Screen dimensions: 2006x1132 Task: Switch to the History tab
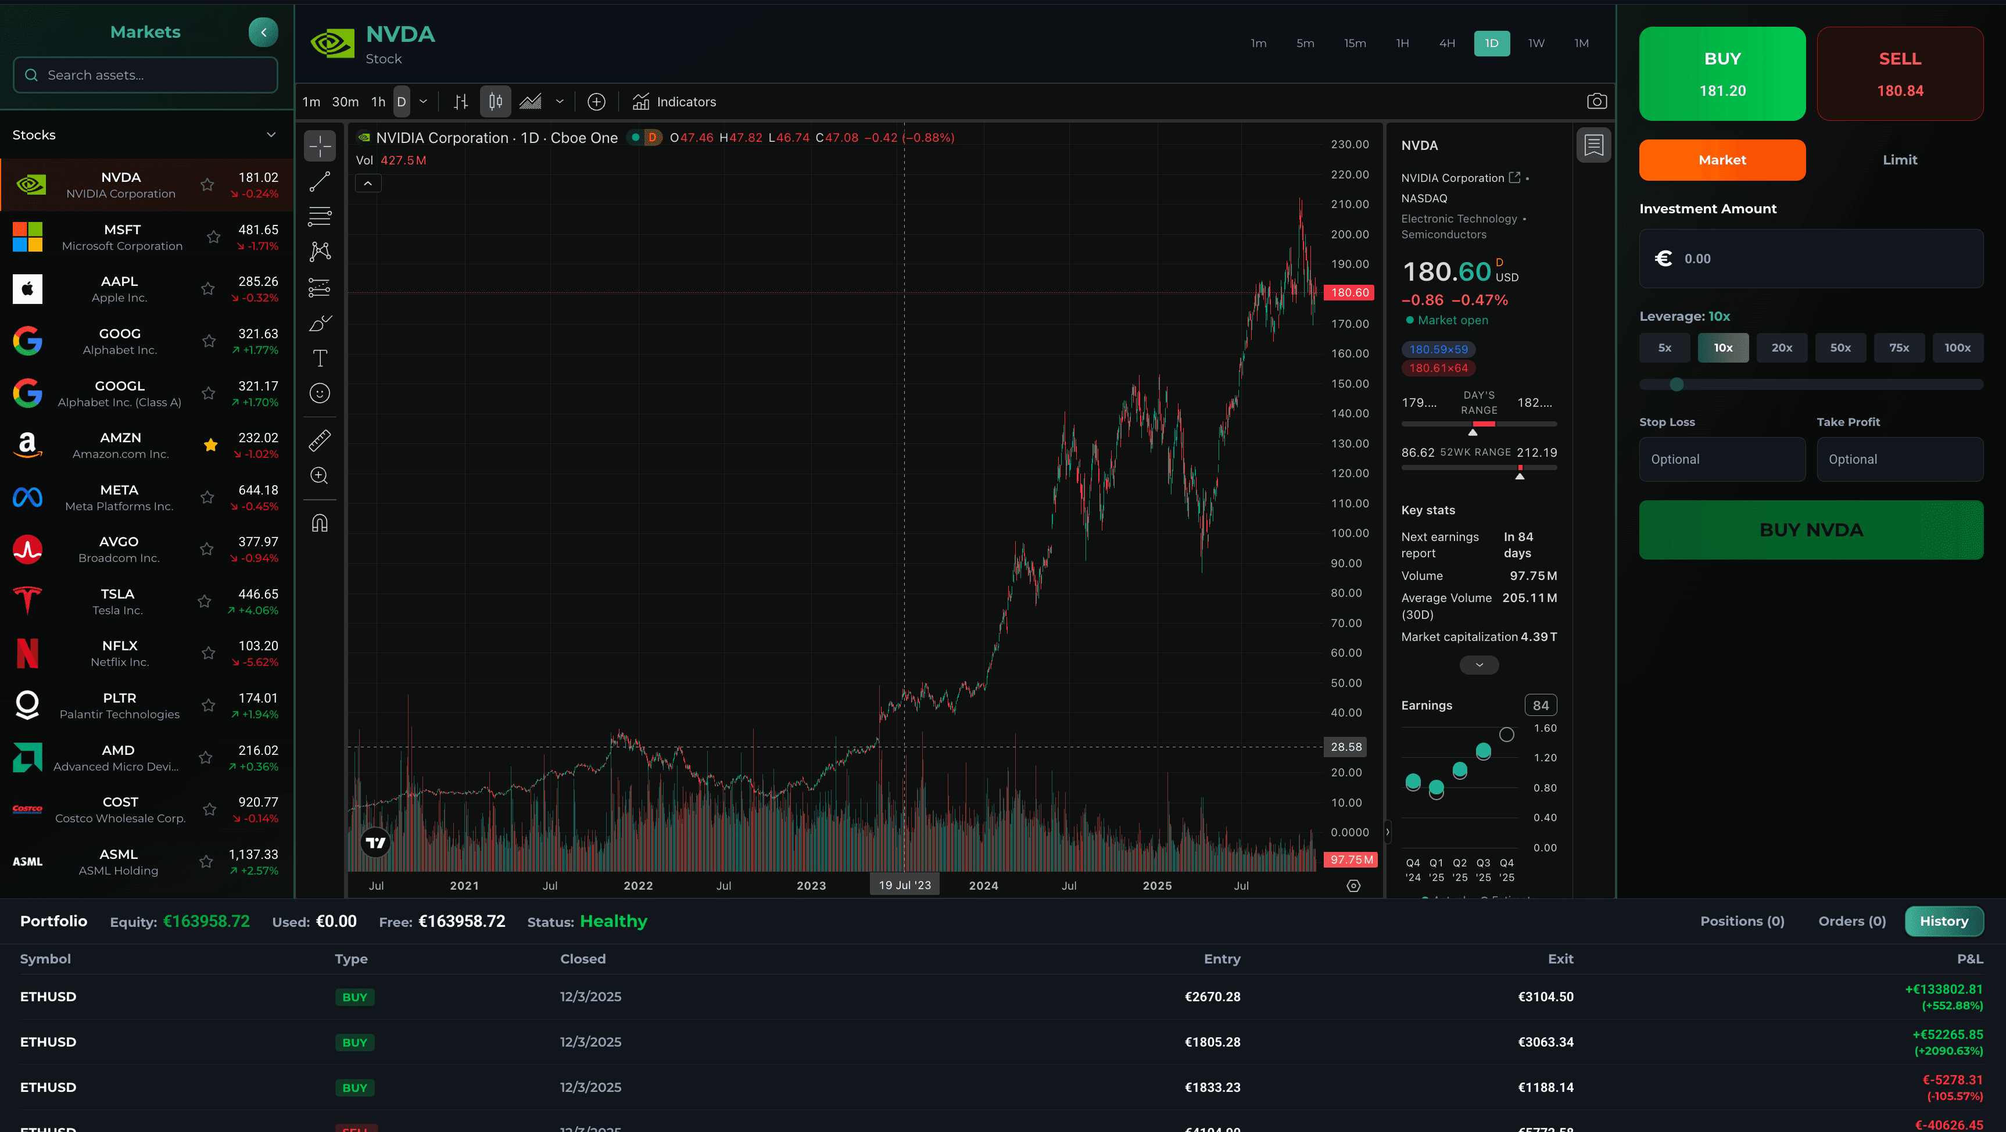[1944, 921]
